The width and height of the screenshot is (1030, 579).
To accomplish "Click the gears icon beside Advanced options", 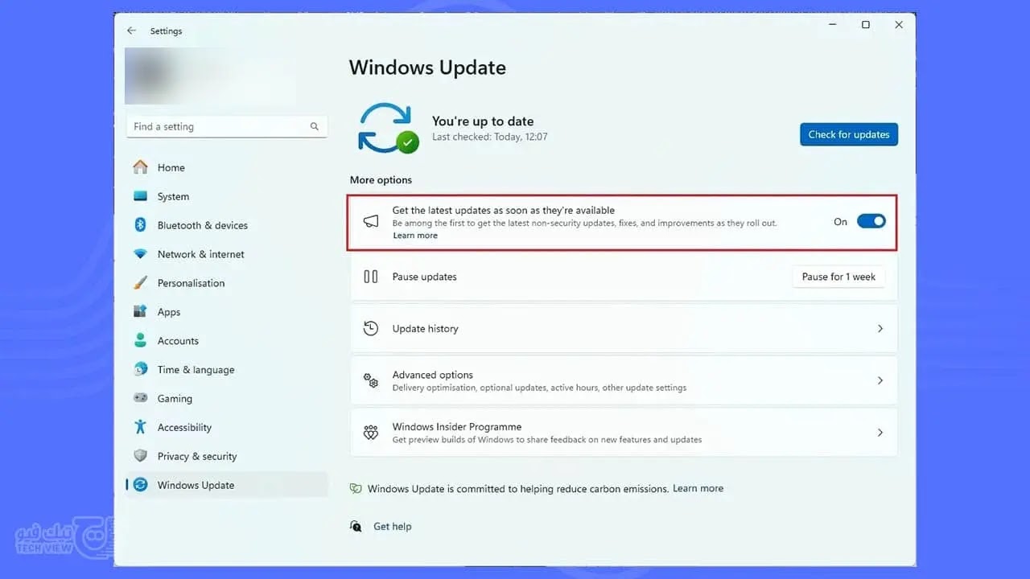I will point(371,380).
